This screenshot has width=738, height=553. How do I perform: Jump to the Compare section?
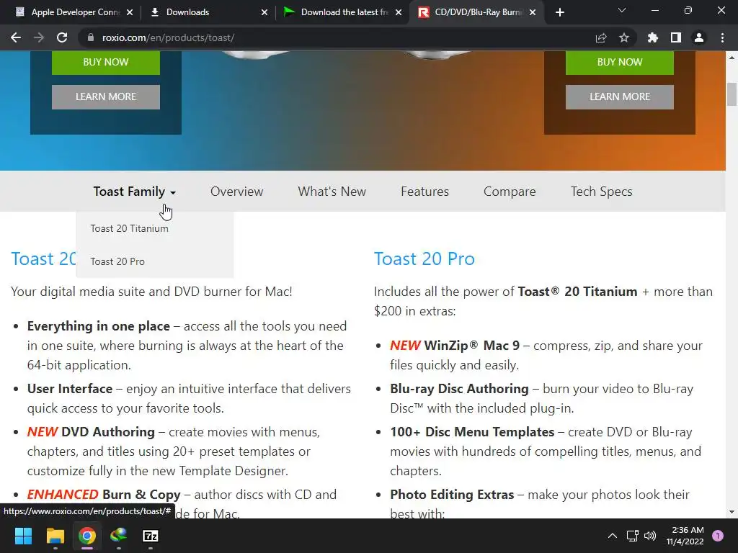[510, 192]
